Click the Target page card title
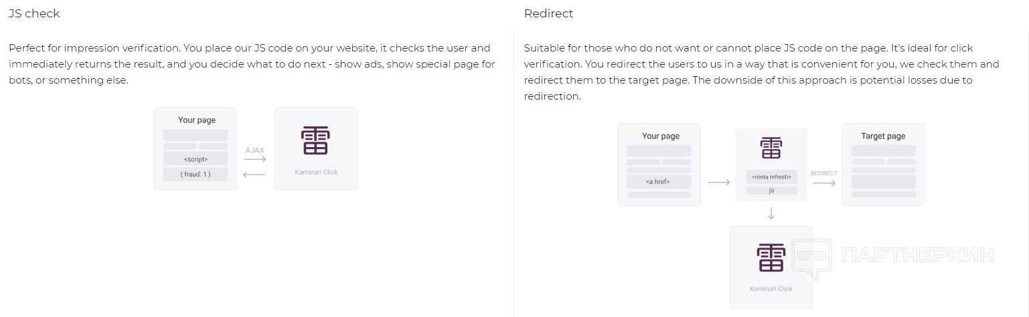 click(x=883, y=136)
